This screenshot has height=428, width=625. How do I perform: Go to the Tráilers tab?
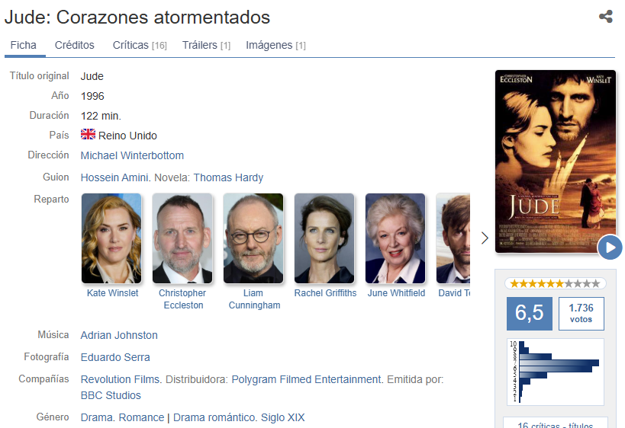click(x=207, y=46)
